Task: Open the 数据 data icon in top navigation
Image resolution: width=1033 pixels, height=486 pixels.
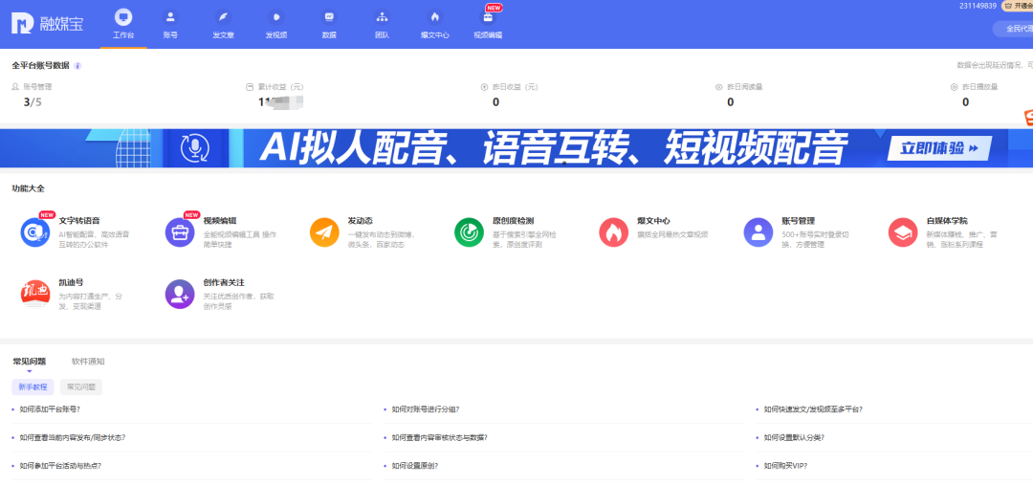Action: (329, 17)
